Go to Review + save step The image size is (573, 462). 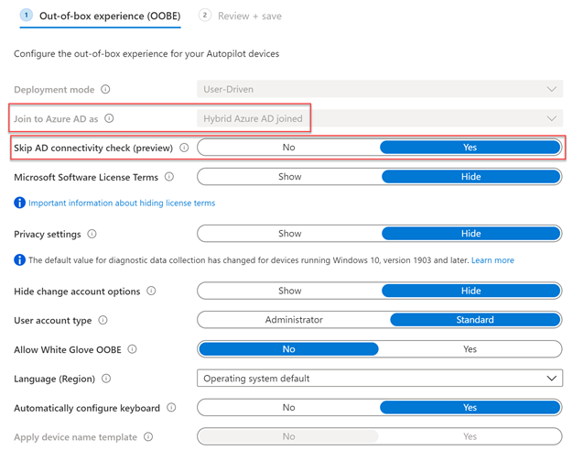[x=241, y=16]
